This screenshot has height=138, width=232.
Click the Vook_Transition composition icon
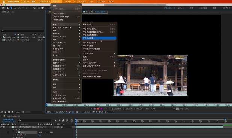point(3,40)
